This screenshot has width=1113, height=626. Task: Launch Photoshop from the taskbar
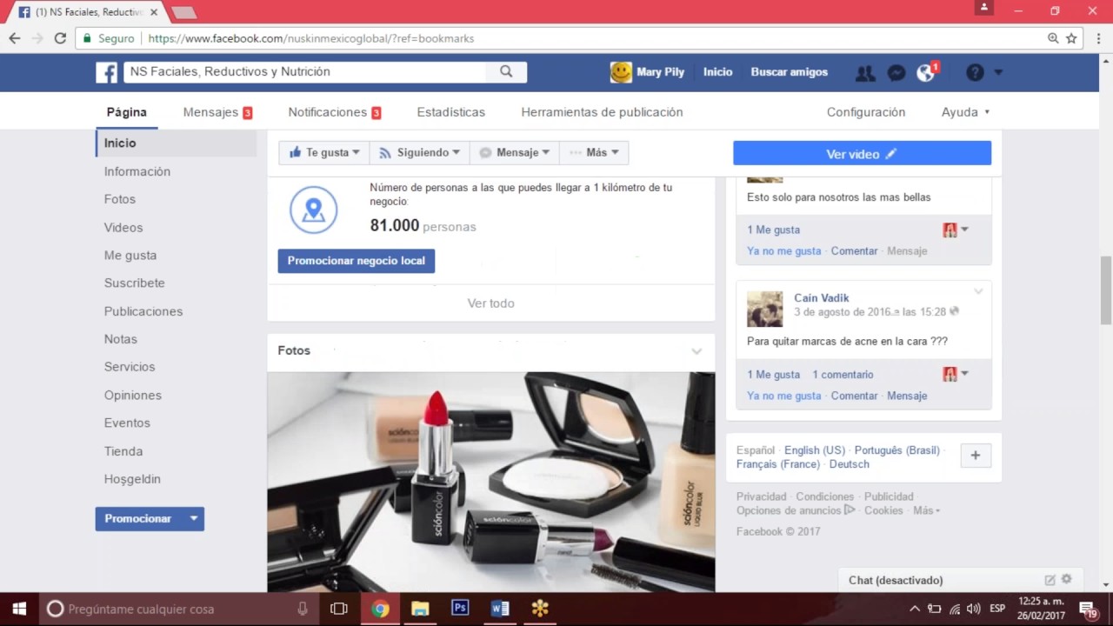[460, 609]
